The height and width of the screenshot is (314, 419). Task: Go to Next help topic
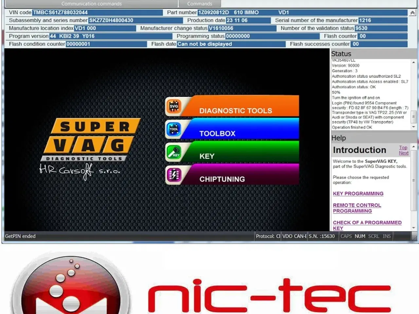[x=404, y=153]
